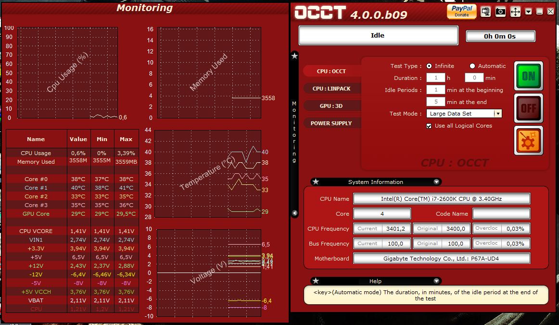Click the star icon beside Help
This screenshot has height=325, width=559.
[x=316, y=281]
